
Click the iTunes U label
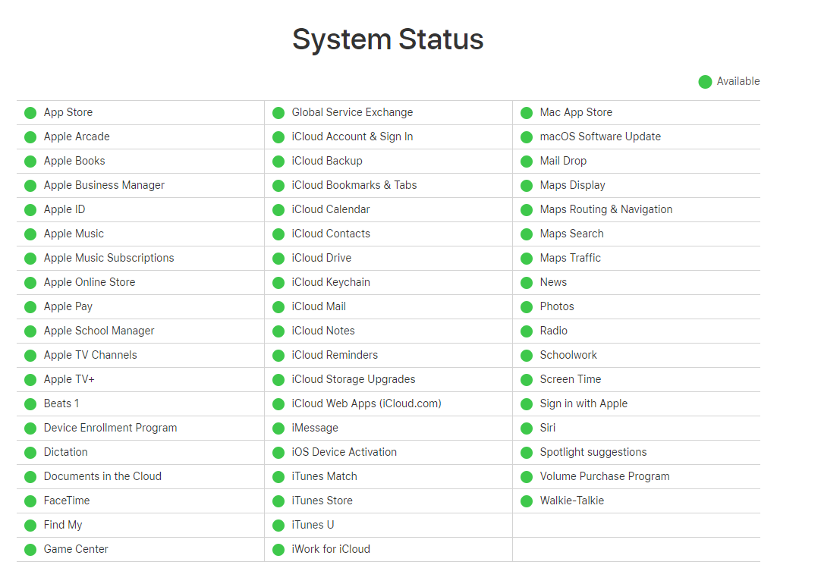click(x=313, y=525)
